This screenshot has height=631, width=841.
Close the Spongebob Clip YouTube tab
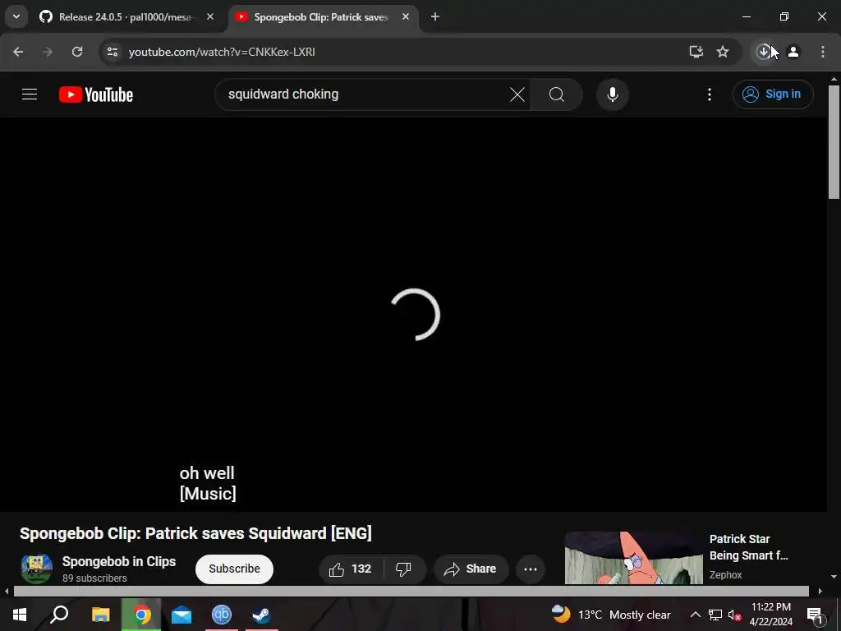pos(406,16)
